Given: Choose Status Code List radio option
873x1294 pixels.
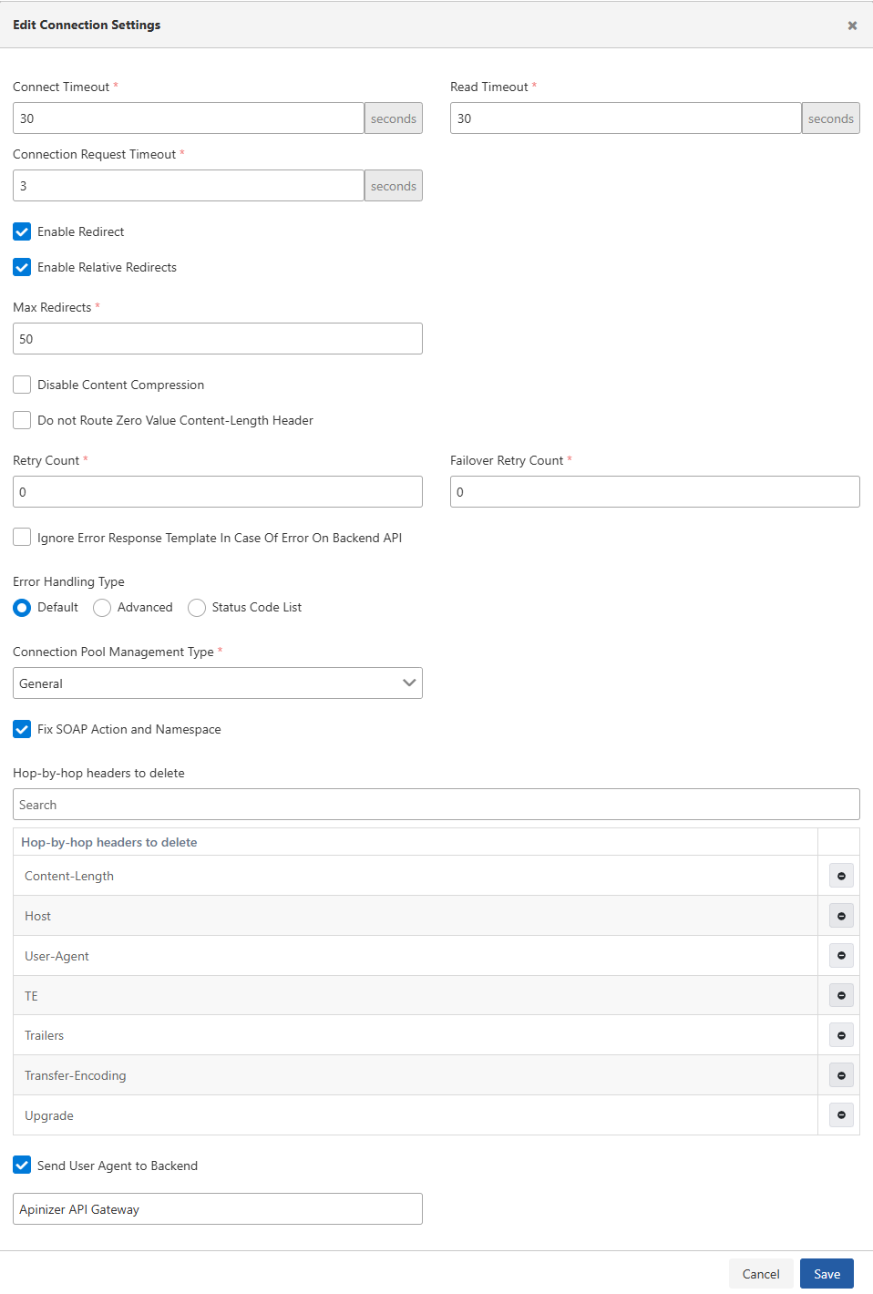Looking at the screenshot, I should click(197, 608).
